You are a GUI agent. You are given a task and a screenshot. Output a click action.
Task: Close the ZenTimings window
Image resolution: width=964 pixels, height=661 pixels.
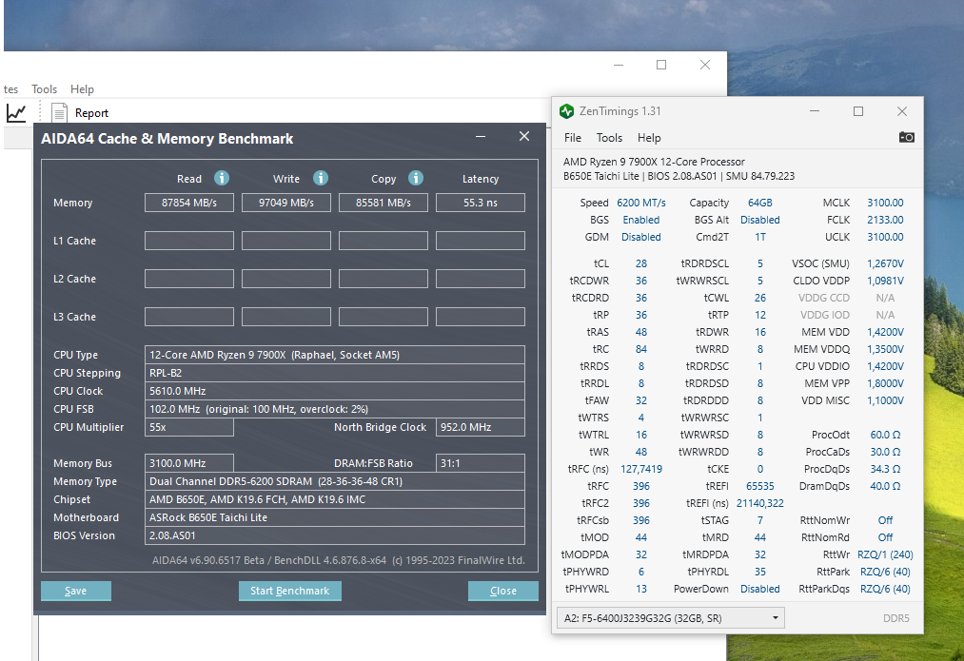point(902,111)
